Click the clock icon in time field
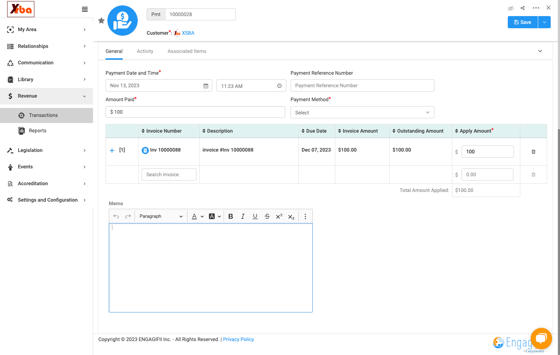 click(279, 86)
